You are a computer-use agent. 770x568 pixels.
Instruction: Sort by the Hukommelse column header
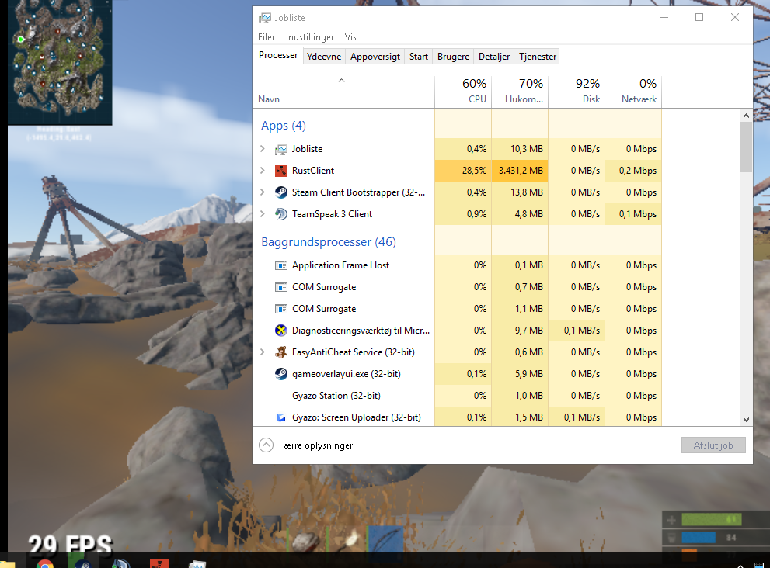pyautogui.click(x=520, y=92)
